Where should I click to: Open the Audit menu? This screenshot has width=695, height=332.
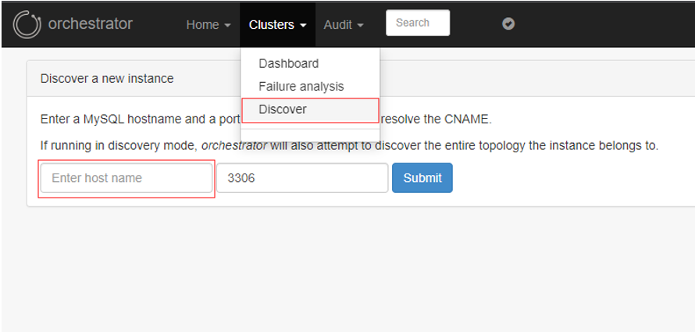tap(344, 25)
